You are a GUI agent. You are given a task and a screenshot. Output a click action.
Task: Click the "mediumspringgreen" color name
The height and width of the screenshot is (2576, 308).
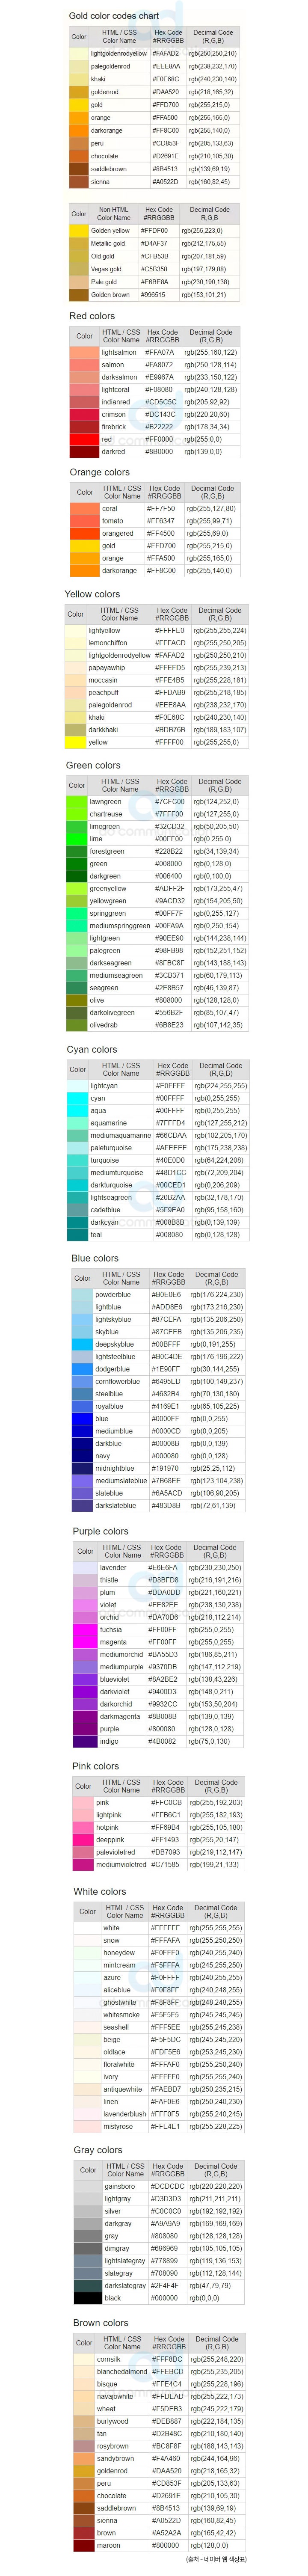[x=120, y=926]
